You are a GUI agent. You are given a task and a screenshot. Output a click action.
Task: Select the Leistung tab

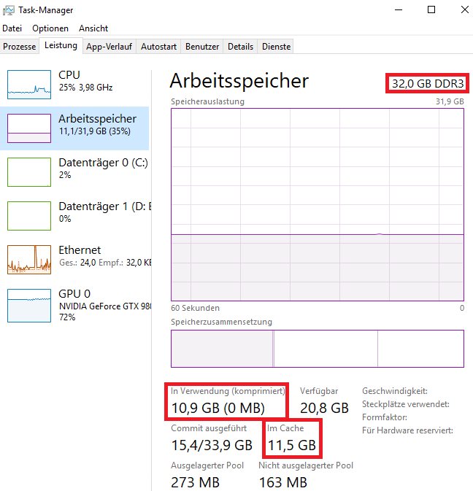(x=61, y=45)
